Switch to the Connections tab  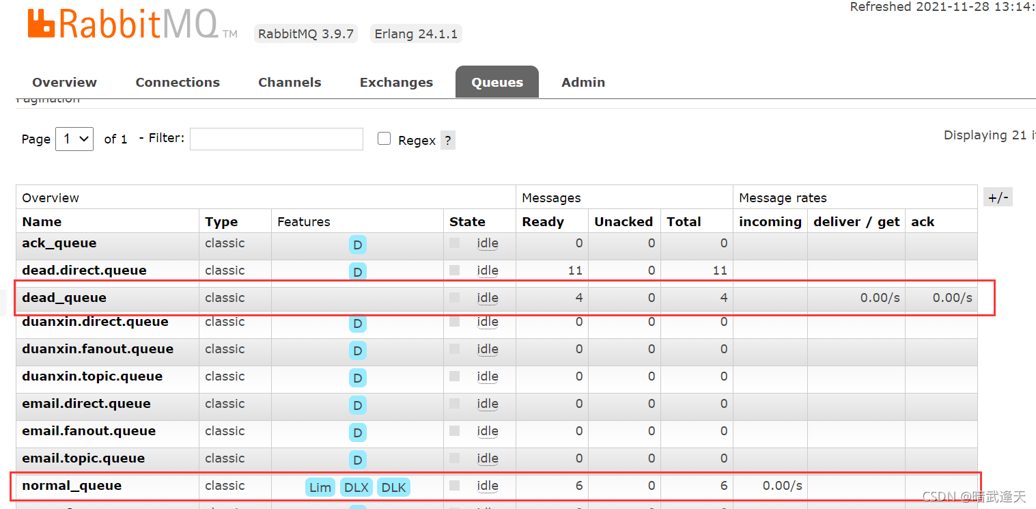point(178,82)
